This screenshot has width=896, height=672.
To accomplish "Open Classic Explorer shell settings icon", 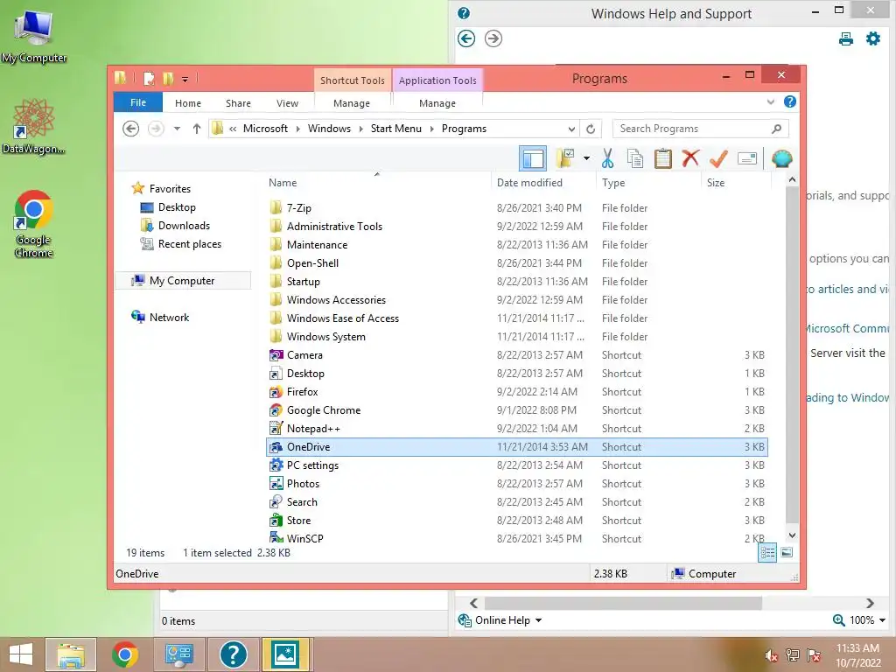I will [781, 158].
